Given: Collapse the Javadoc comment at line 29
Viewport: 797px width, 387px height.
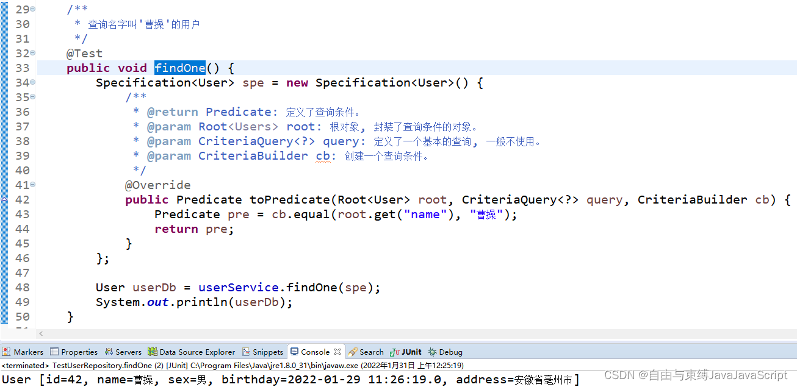Looking at the screenshot, I should [32, 10].
